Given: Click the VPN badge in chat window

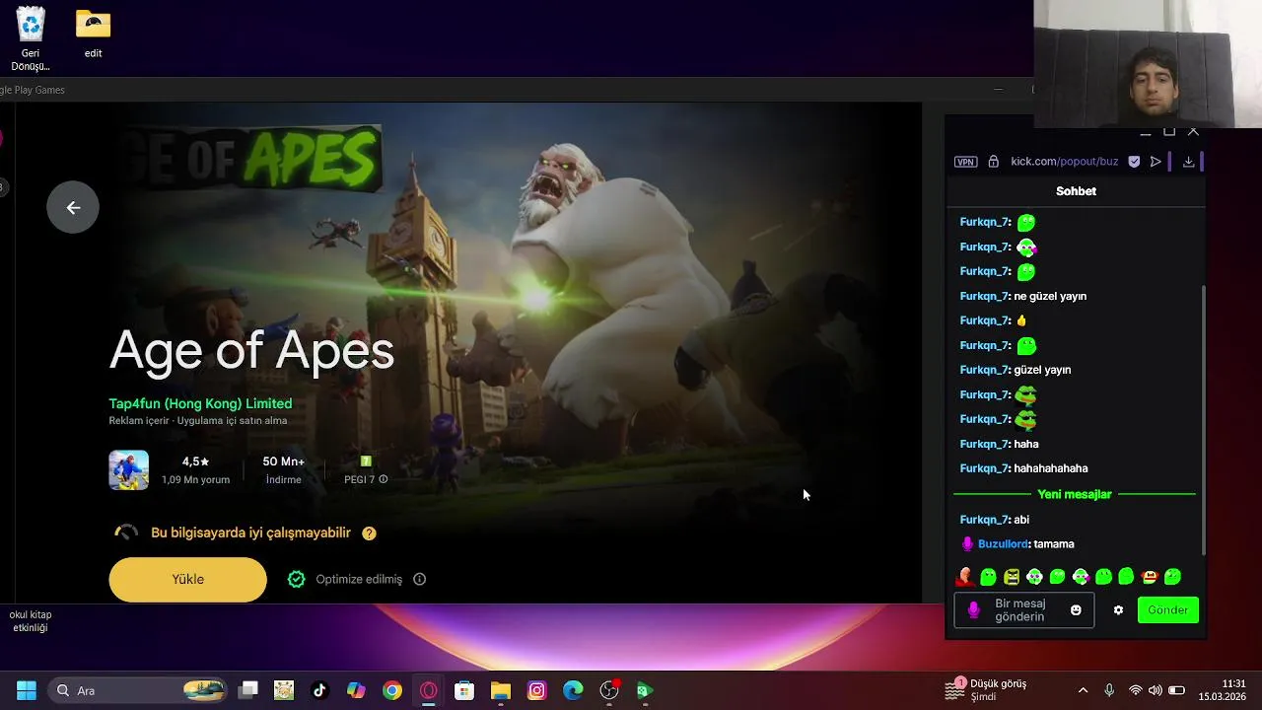Looking at the screenshot, I should (x=966, y=162).
